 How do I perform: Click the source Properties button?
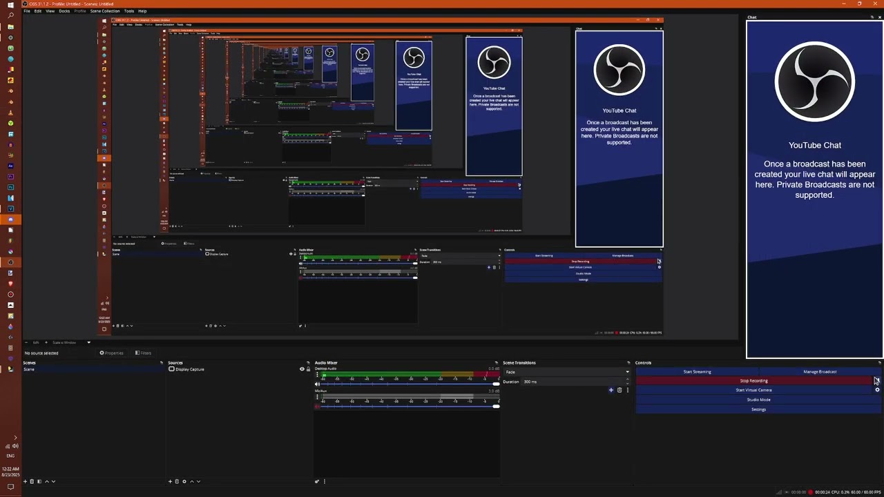click(111, 353)
